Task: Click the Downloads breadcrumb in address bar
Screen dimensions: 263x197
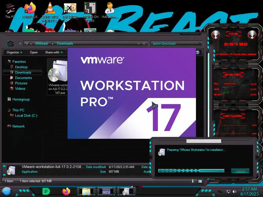Action: pyautogui.click(x=65, y=44)
